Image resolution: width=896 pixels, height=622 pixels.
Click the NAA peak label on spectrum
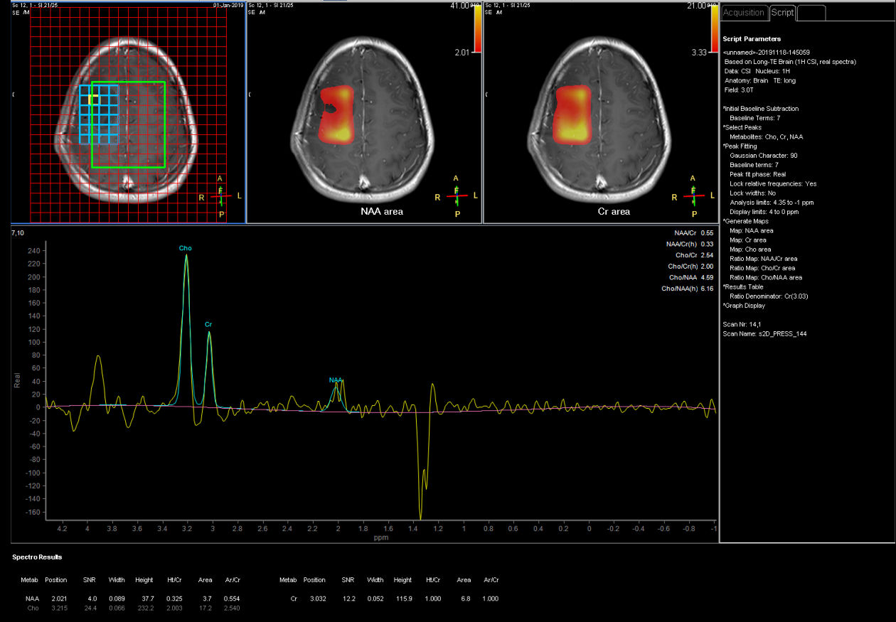[336, 380]
